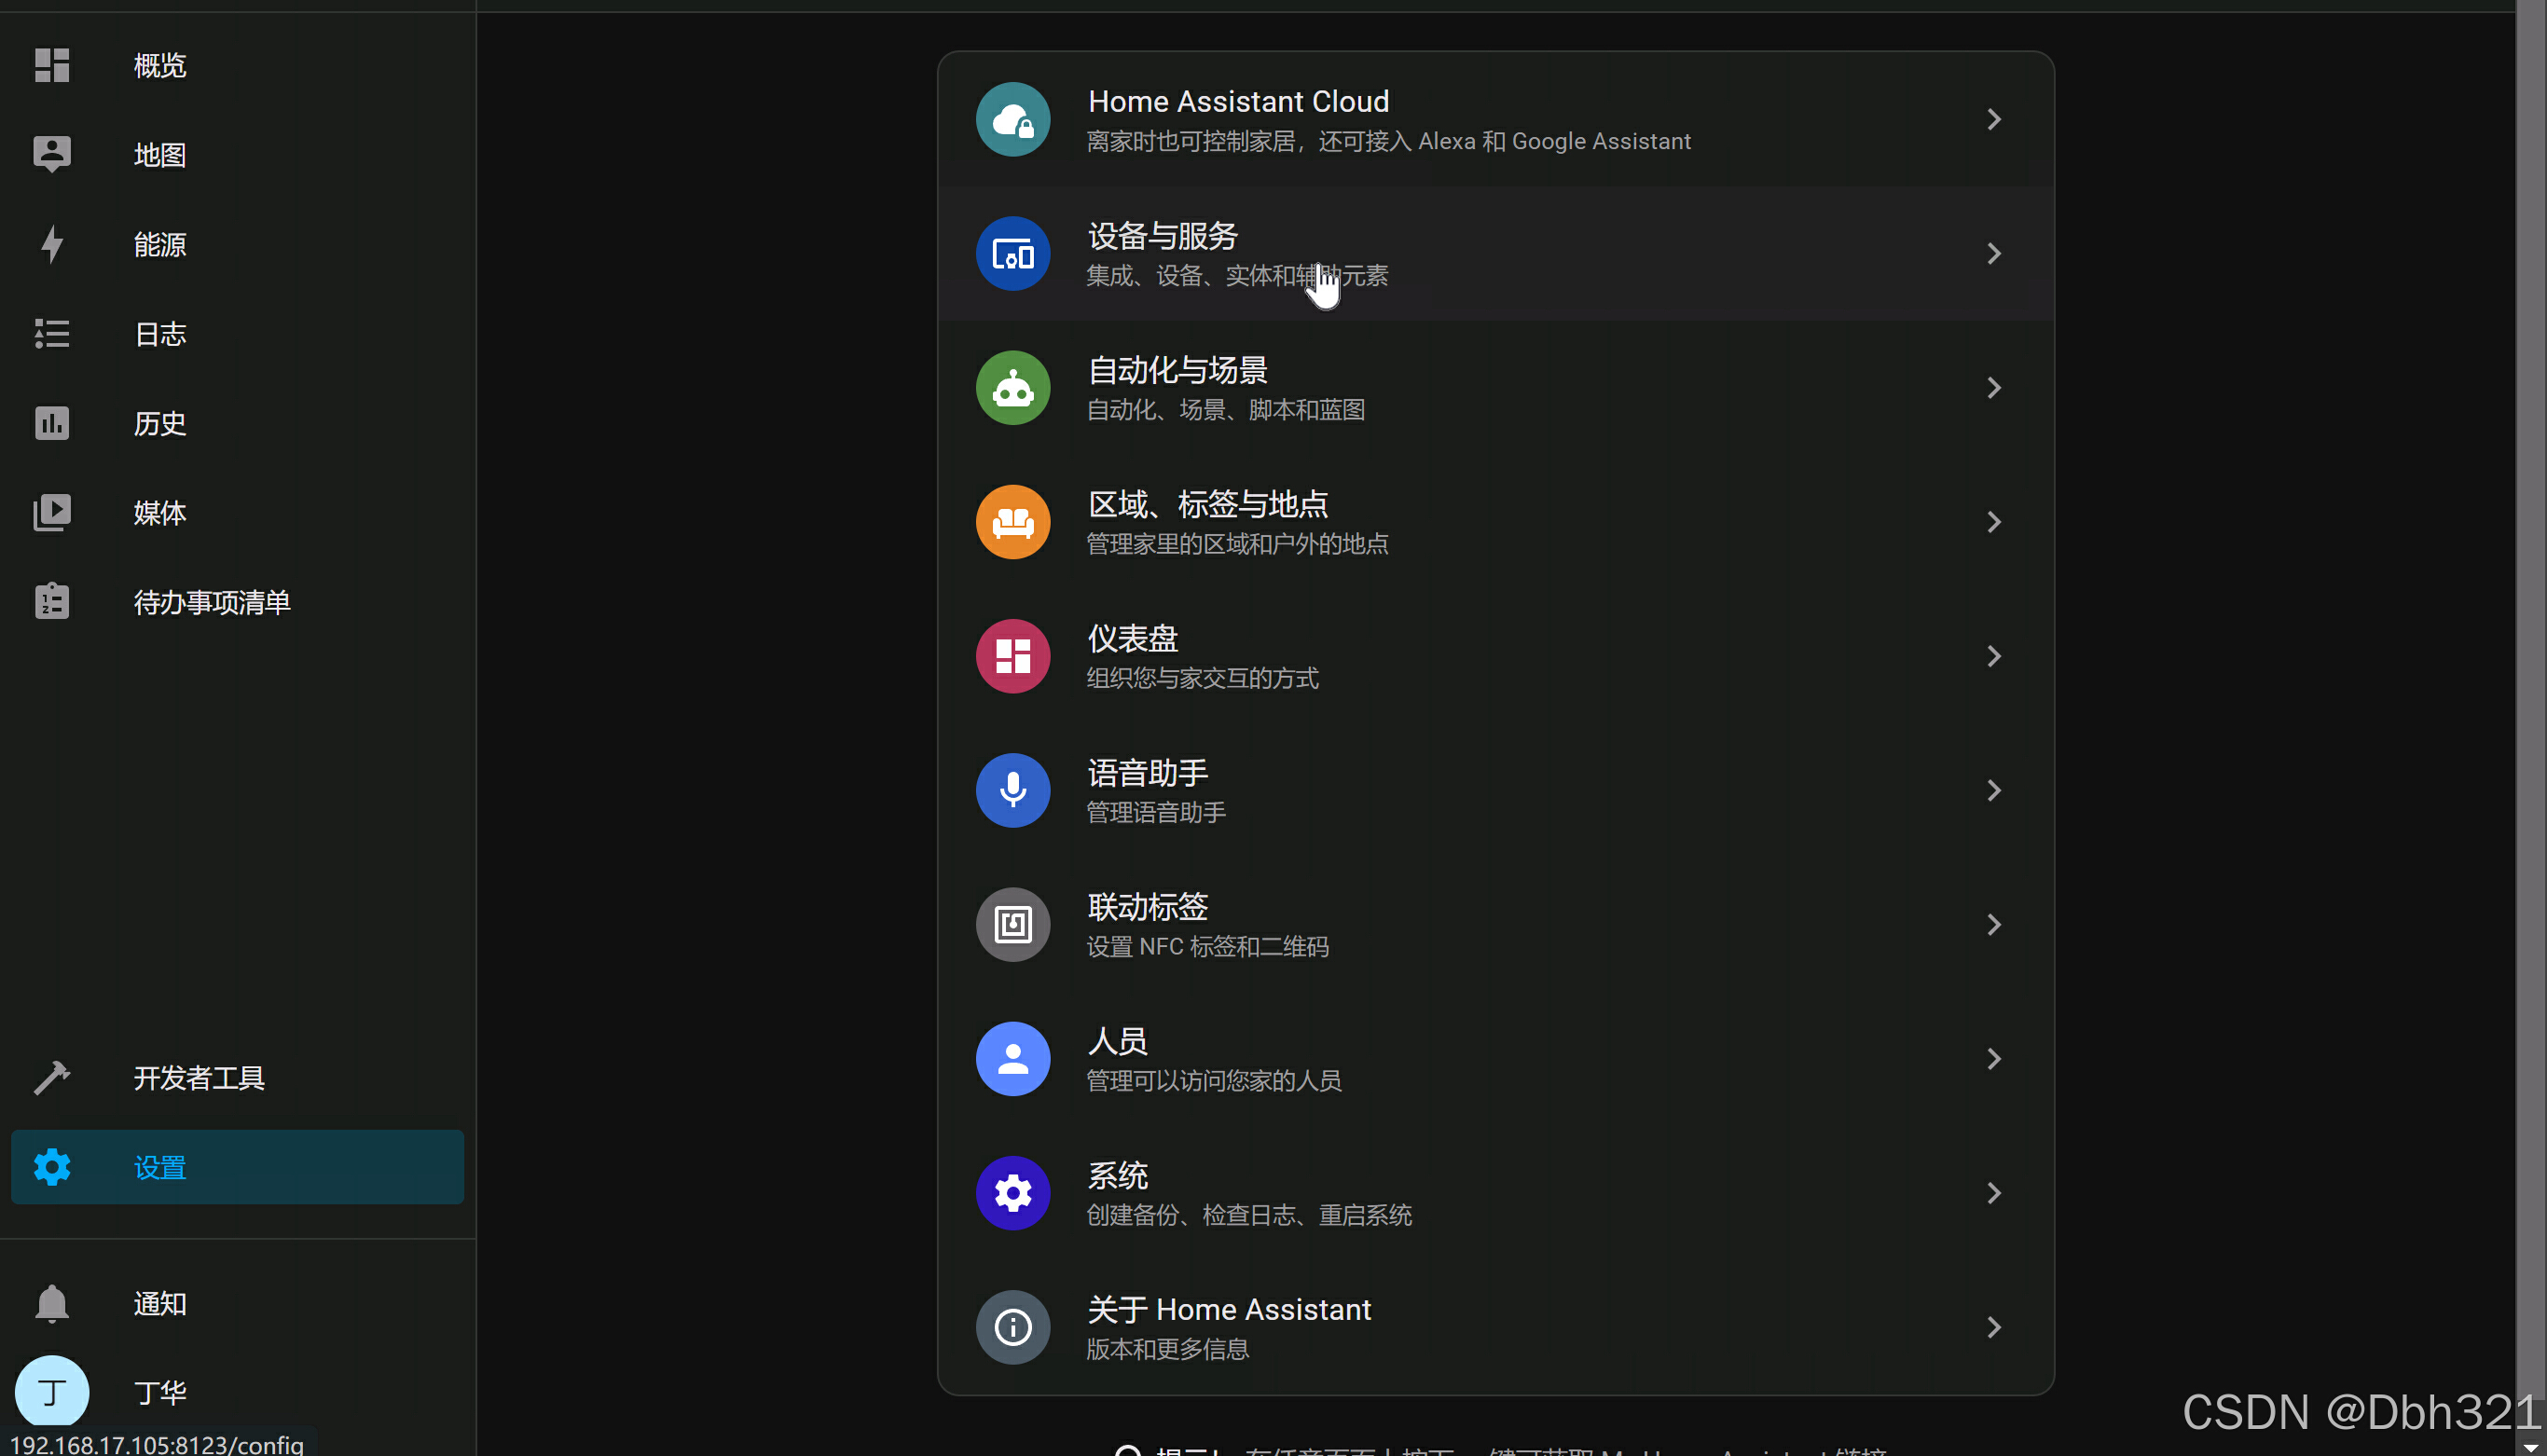
Task: Select the 能源 lightning bolt icon
Action: 52,244
